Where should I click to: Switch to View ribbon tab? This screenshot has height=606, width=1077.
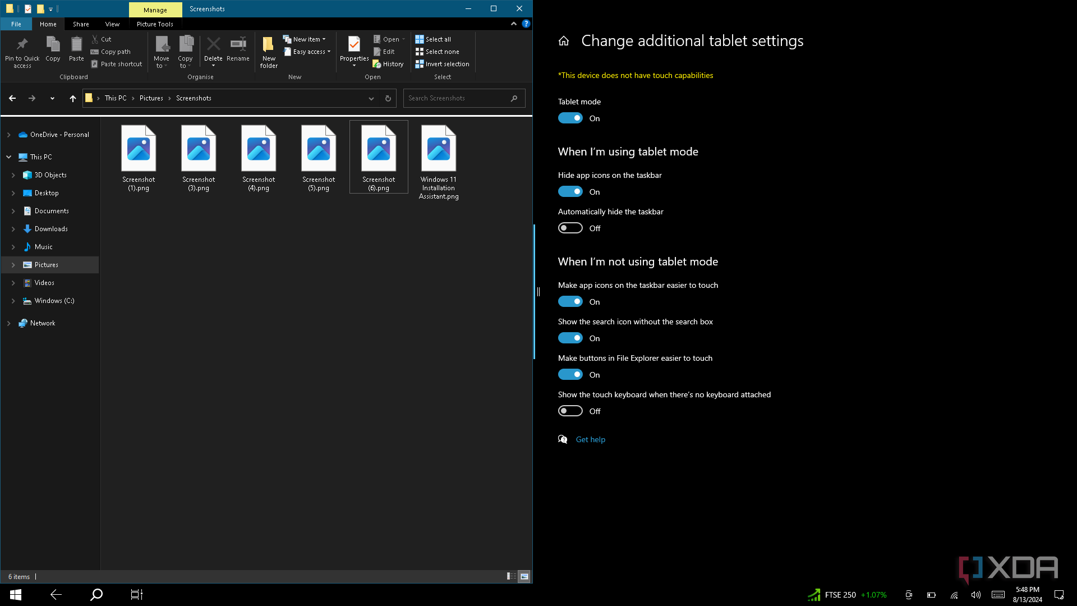coord(112,24)
